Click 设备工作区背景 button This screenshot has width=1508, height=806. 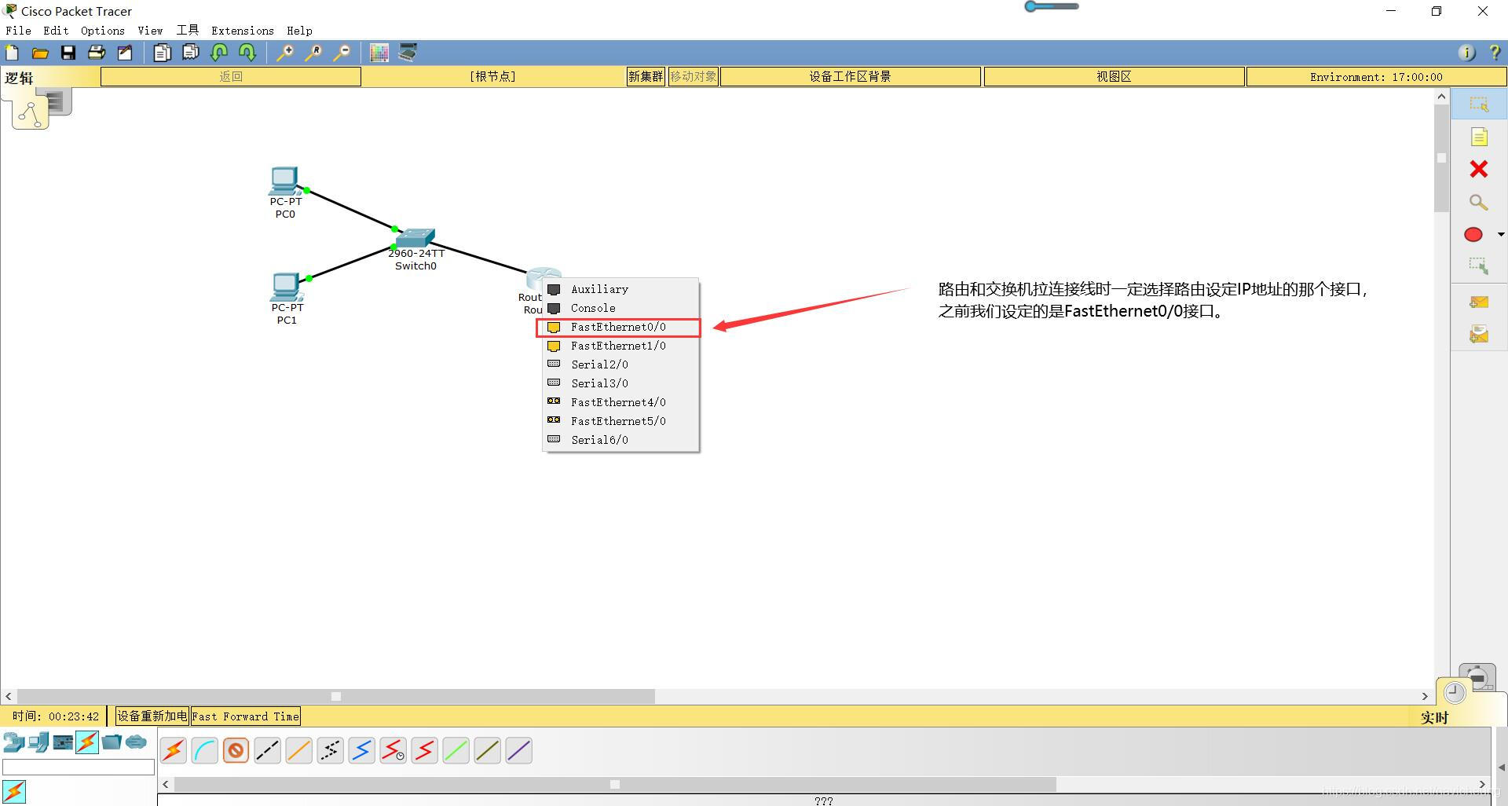coord(851,76)
